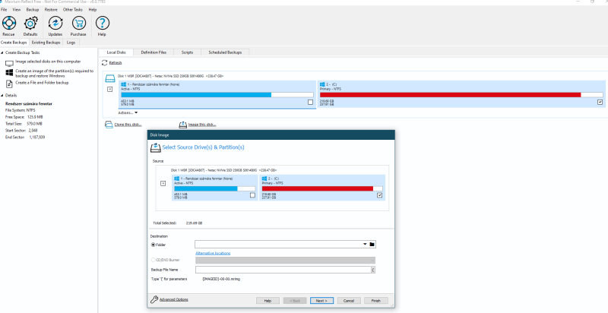Viewport: 608px width, 313px height.
Task: Switch to Definition Files tab
Action: [x=154, y=52]
